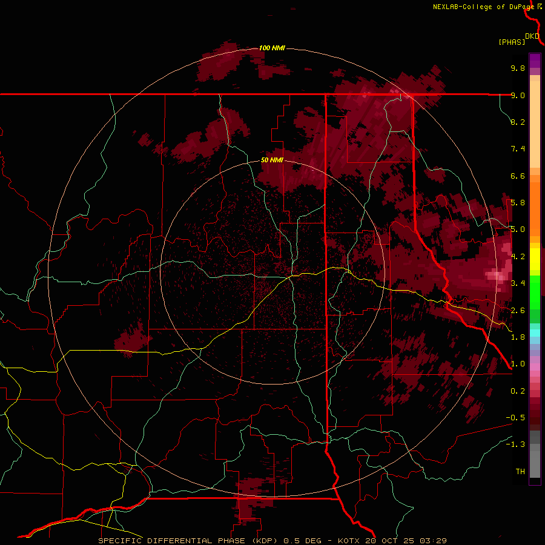
Task: Click the 6.6 scale value
Action: coord(518,176)
